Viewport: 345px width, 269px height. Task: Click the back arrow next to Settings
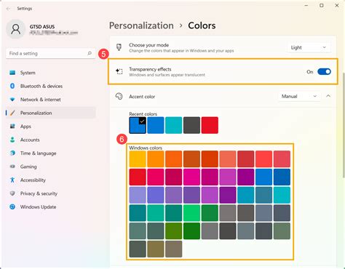8,9
